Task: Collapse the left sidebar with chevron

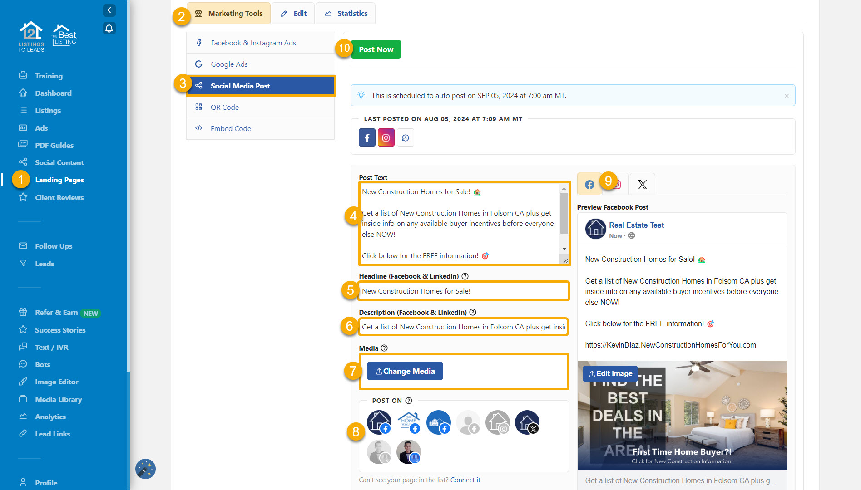Action: (x=109, y=10)
